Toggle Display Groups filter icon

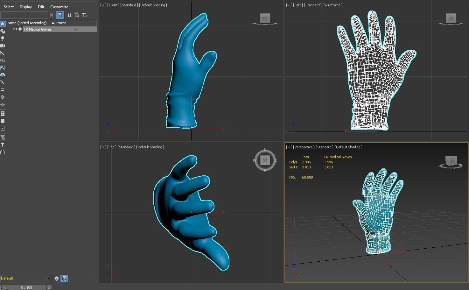(3, 68)
